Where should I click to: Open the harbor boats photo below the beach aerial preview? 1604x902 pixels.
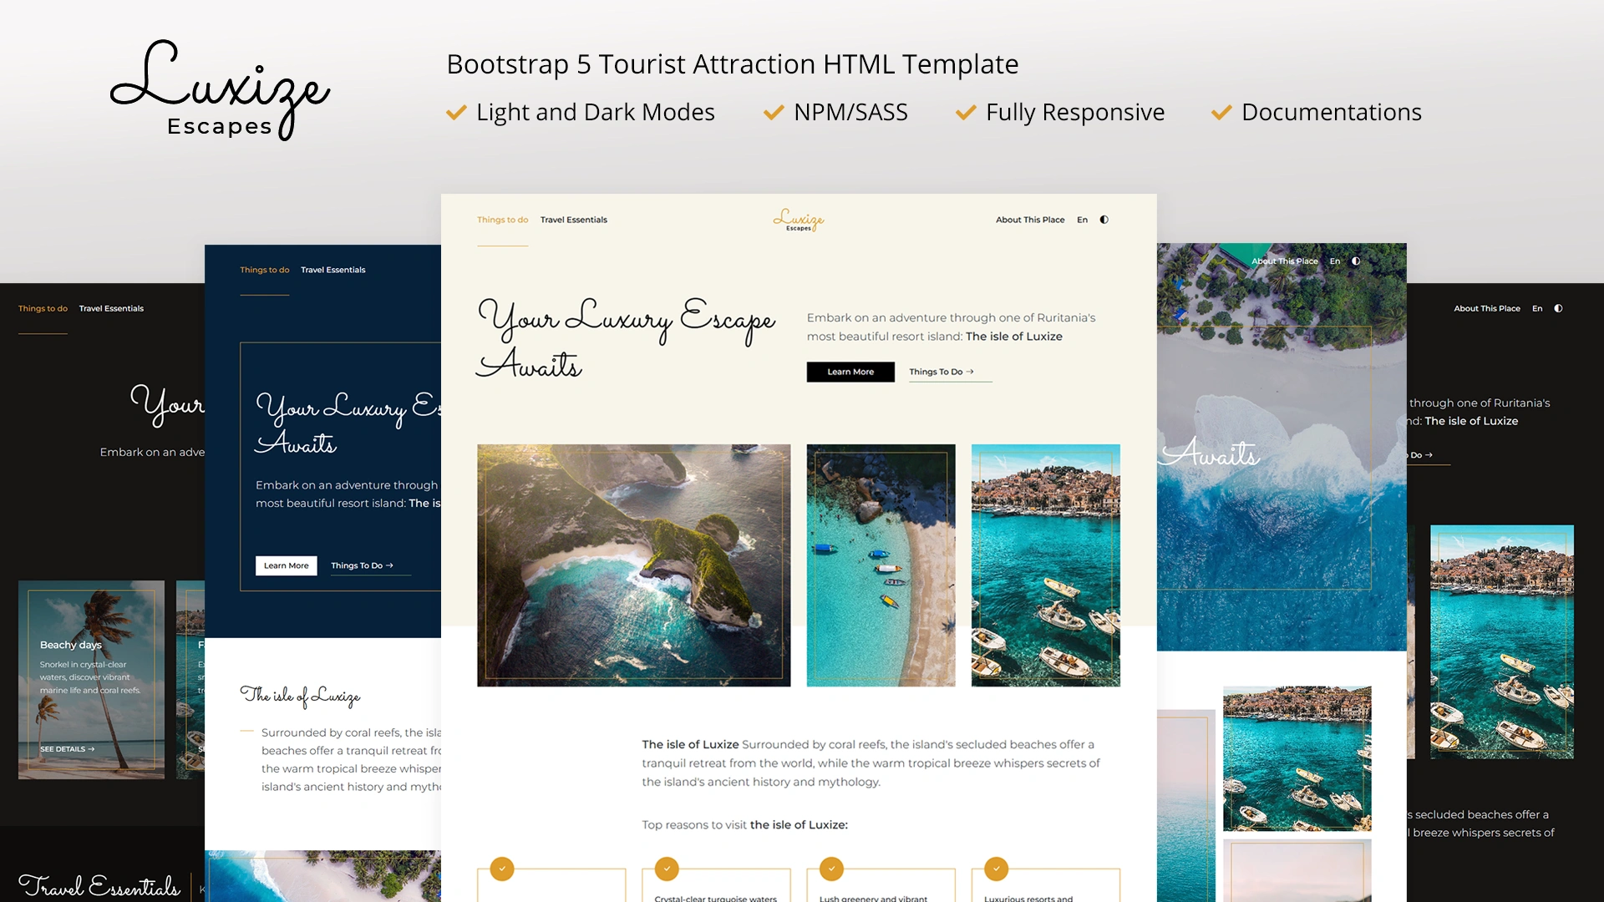(1297, 758)
